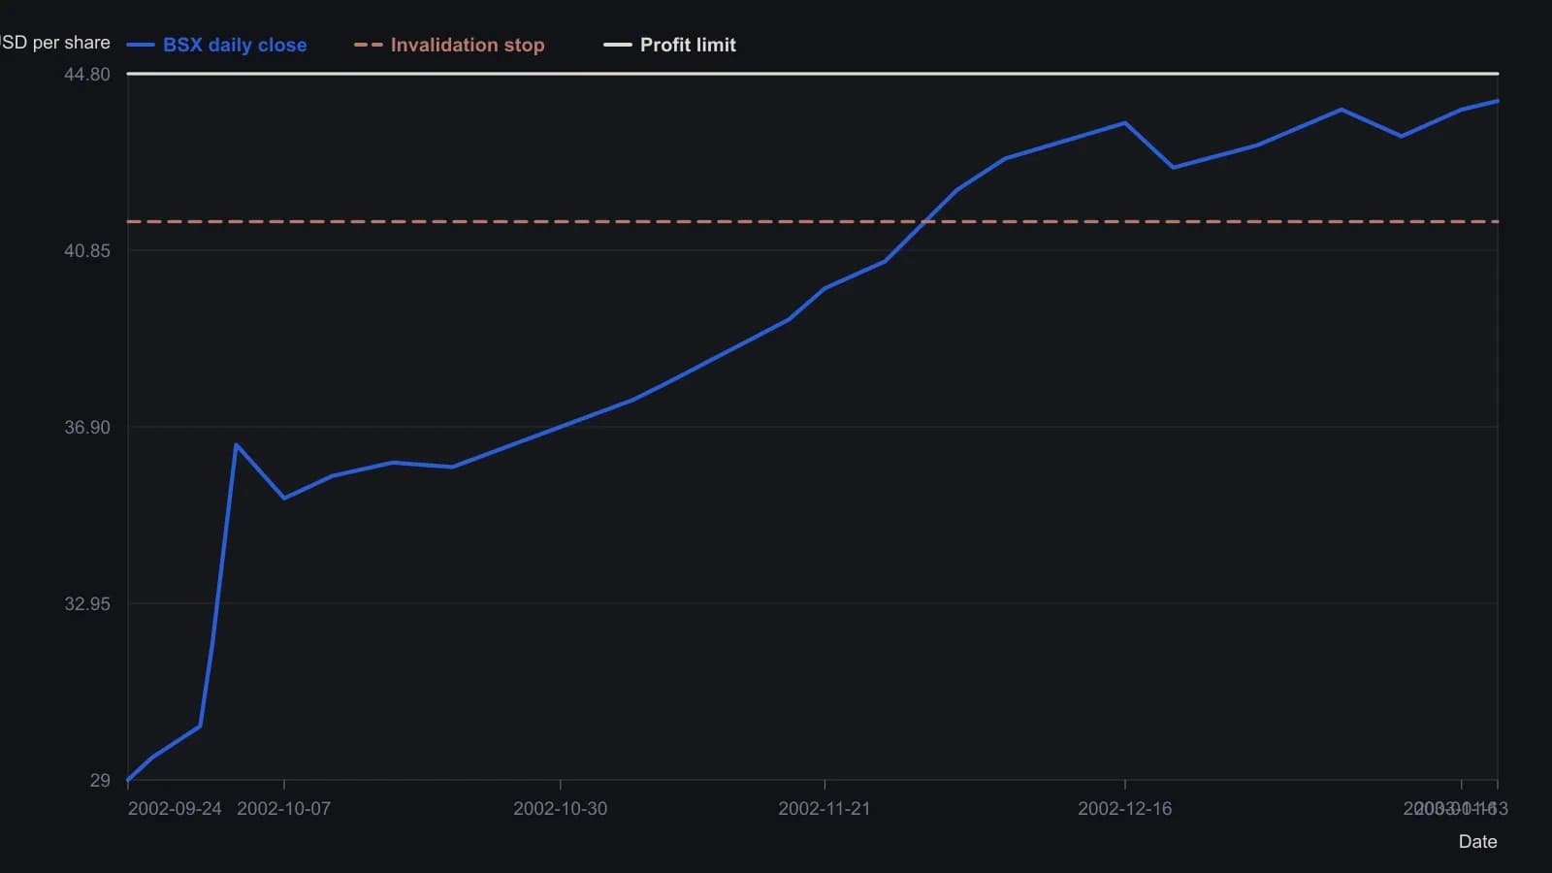Toggle the Invalidation stop legend entry
The width and height of the screenshot is (1552, 873).
[449, 45]
